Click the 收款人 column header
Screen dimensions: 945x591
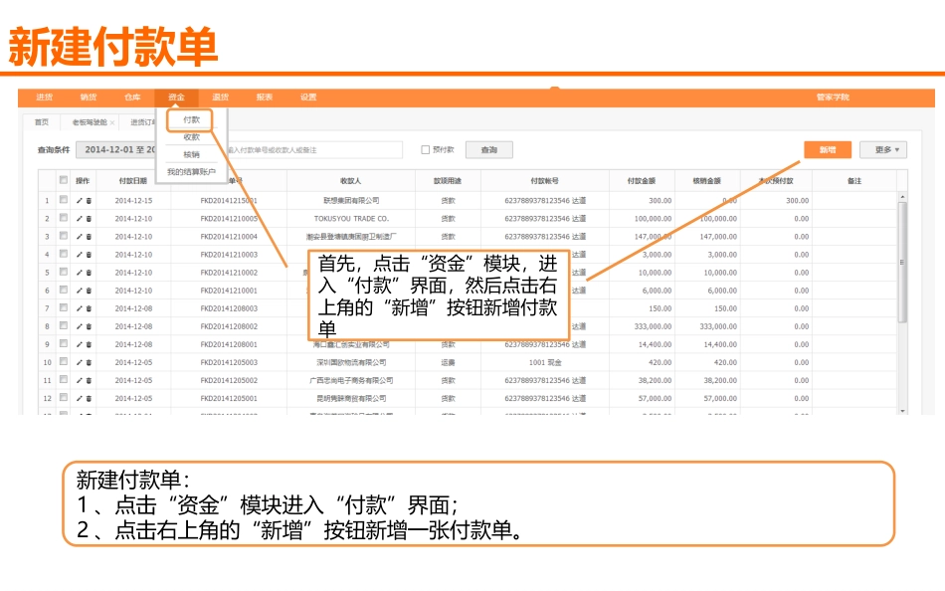[x=351, y=181]
